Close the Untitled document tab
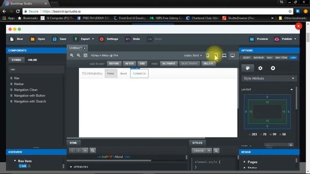Image resolution: width=310 pixels, height=174 pixels. 85,48
